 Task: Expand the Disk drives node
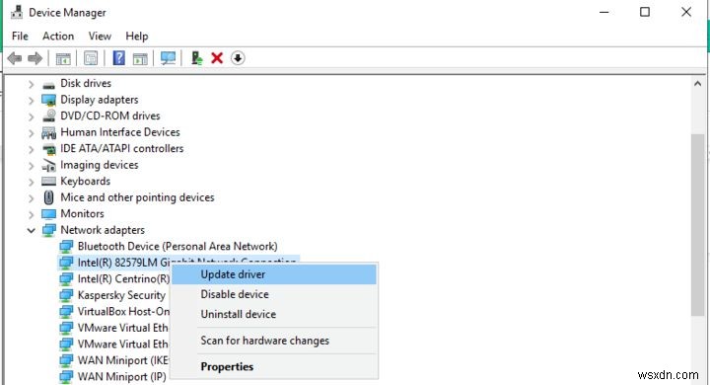click(x=31, y=84)
